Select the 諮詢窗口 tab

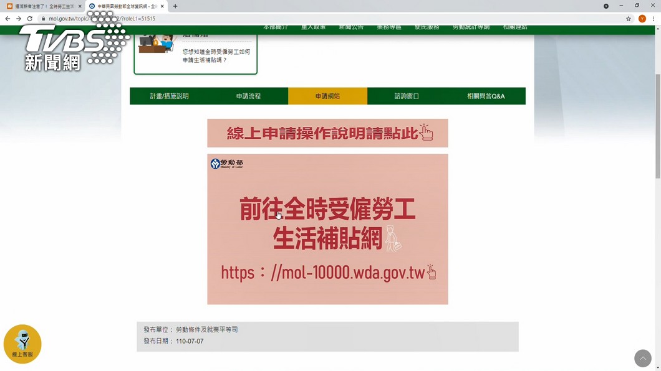[x=407, y=96]
